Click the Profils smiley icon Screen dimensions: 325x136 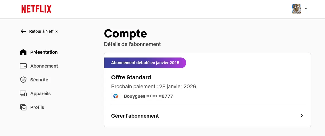(x=23, y=107)
